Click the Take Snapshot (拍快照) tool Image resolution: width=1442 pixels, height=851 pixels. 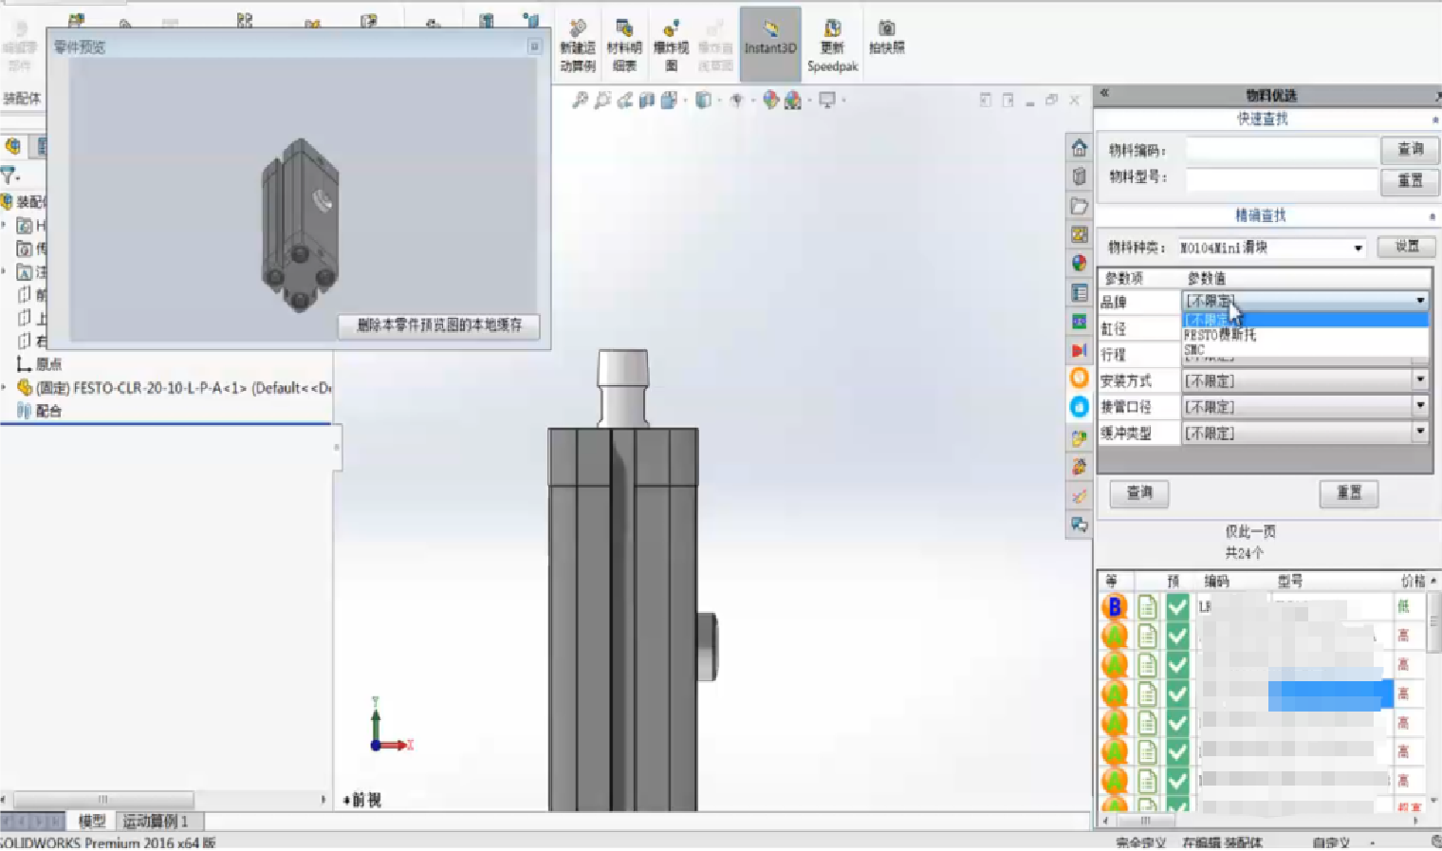click(x=886, y=37)
